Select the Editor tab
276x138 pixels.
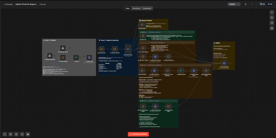(128, 8)
